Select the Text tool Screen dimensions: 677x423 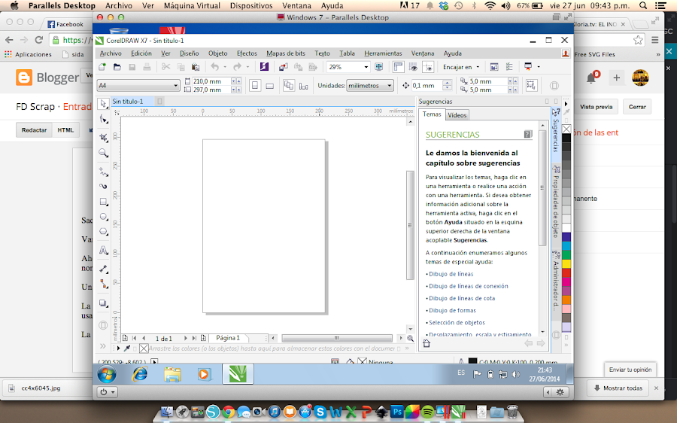103,250
